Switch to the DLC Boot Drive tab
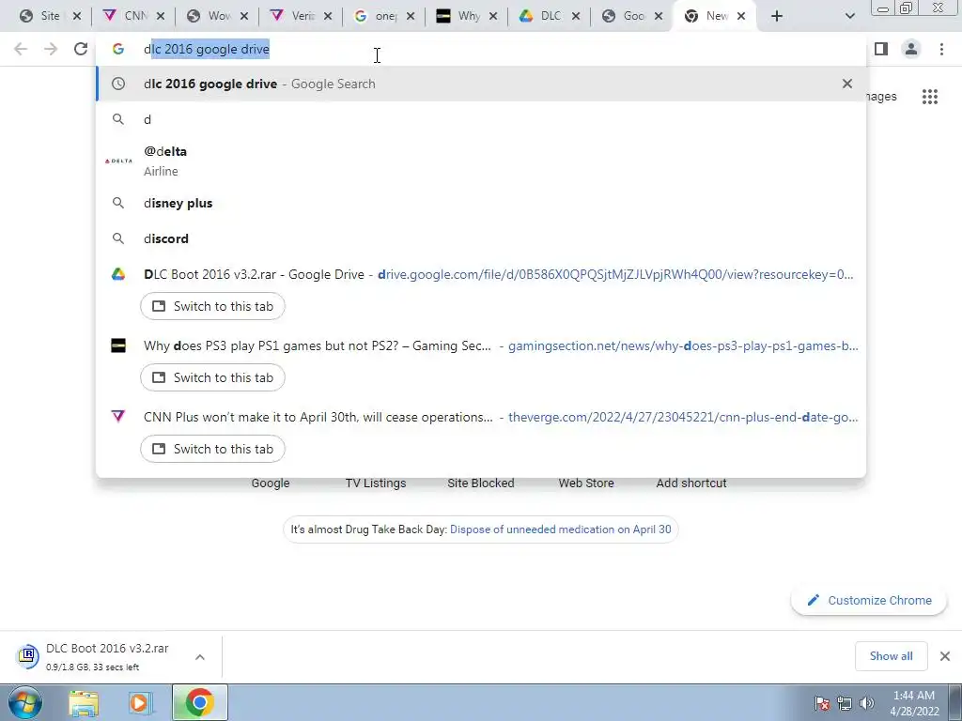962x721 pixels. coord(212,306)
